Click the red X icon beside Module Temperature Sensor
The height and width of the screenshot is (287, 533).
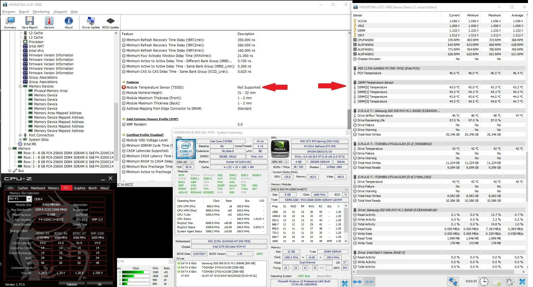click(124, 87)
